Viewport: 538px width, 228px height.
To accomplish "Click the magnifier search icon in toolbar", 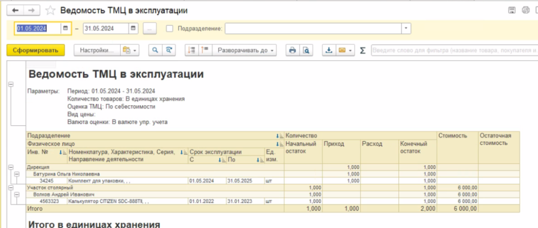I will [x=155, y=50].
